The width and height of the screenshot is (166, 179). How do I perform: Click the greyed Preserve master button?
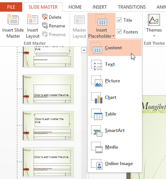point(54,35)
